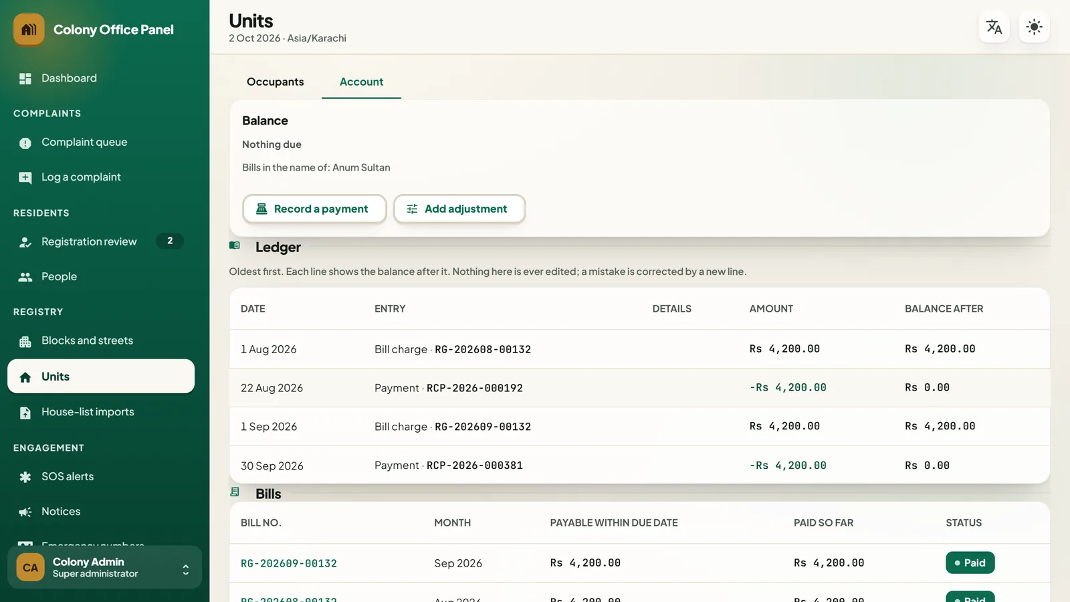Click the PAID SO FAR column header
Screen dimensions: 1070x602
pos(823,522)
